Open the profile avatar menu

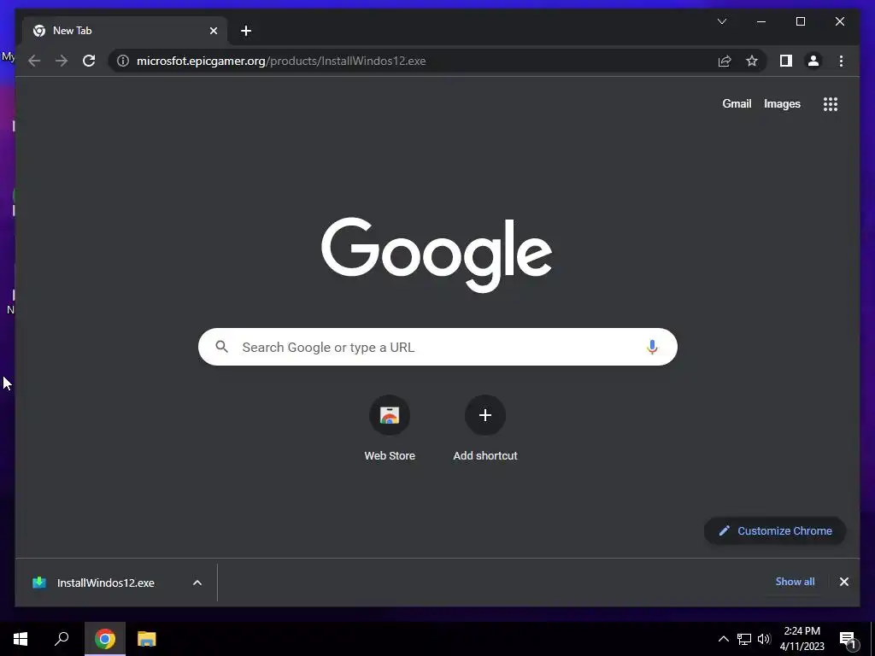[x=813, y=61]
